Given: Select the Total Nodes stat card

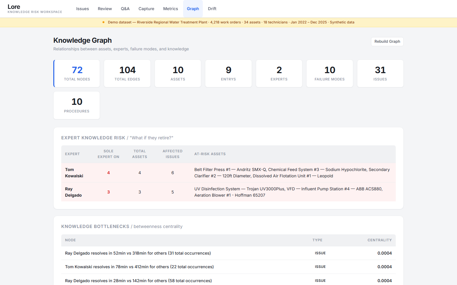Looking at the screenshot, I should coord(76,73).
